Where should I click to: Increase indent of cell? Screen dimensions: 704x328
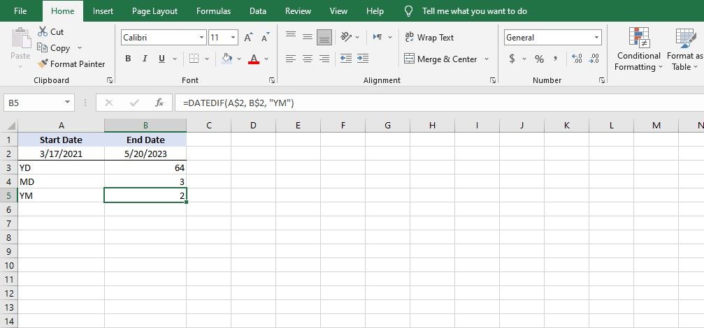tap(363, 59)
